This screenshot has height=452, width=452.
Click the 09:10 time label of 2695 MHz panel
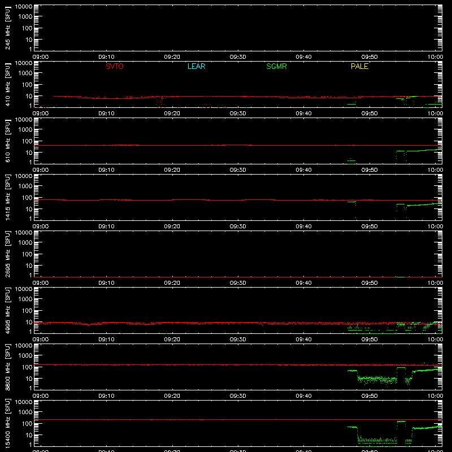(106, 283)
